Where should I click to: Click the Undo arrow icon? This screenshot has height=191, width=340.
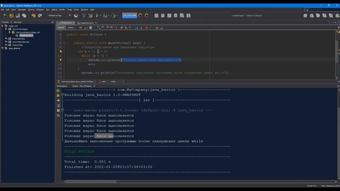coord(33,15)
